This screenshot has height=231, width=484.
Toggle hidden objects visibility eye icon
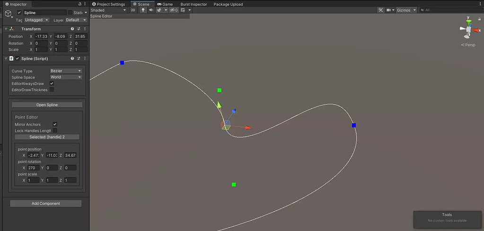(174, 10)
